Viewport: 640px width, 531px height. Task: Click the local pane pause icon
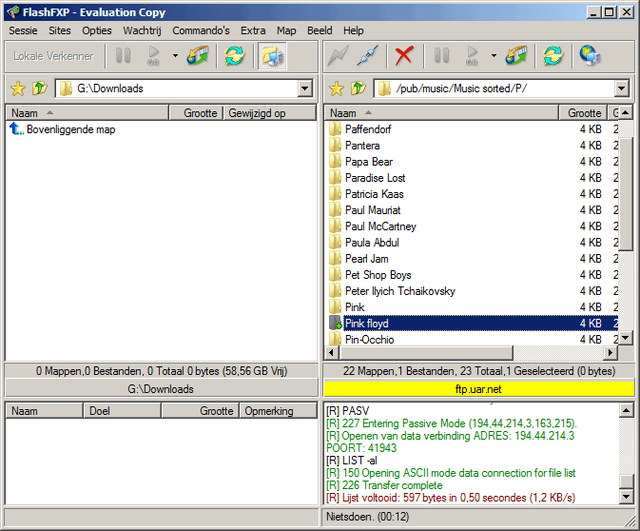pos(123,55)
